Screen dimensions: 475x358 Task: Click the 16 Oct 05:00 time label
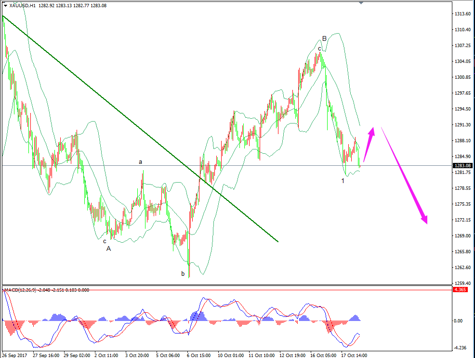point(323,356)
